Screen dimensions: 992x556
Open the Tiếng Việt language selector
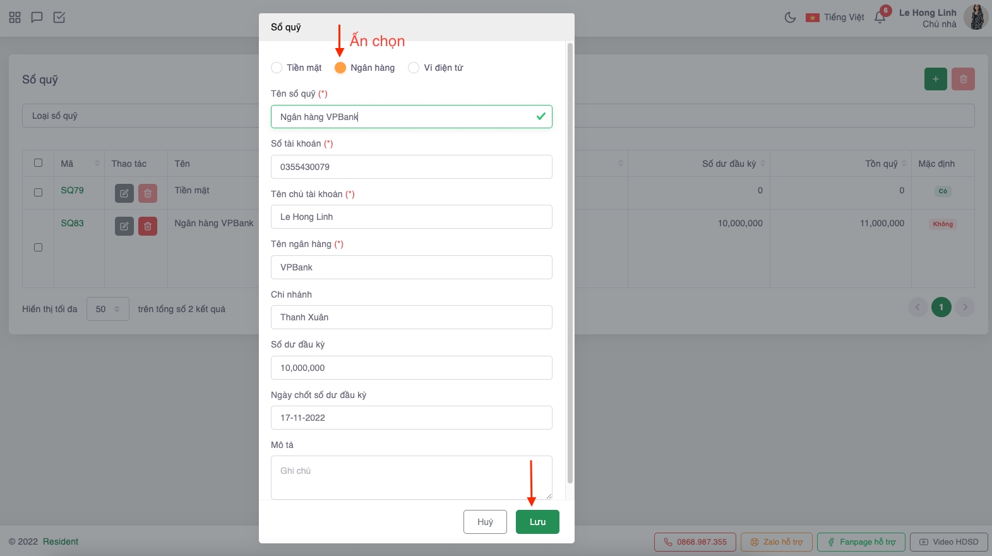click(835, 17)
